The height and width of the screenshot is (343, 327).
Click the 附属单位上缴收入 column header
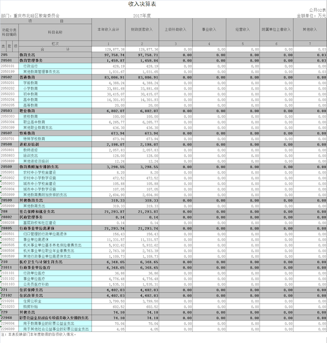(x=276, y=29)
